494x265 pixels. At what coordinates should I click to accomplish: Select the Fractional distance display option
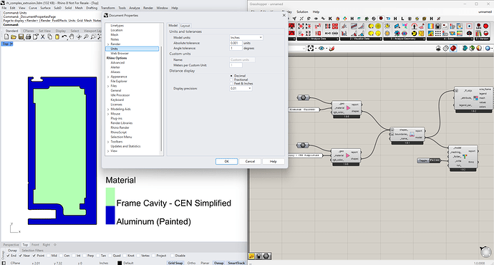pyautogui.click(x=231, y=79)
